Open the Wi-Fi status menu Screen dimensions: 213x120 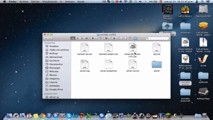(126, 2)
